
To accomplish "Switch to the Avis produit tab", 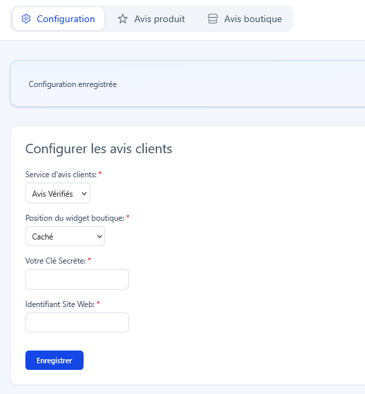I will [x=151, y=19].
